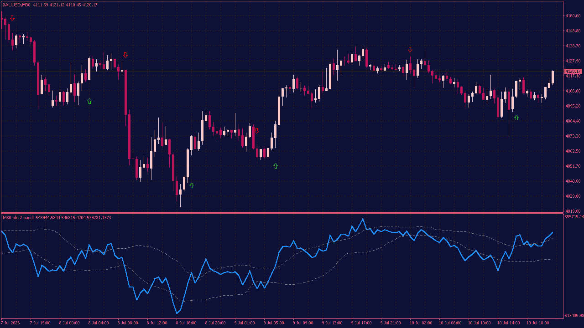Viewport: 584px width, 328px height.
Task: Click the 517405.98 indicator scale value
Action: [x=574, y=316]
